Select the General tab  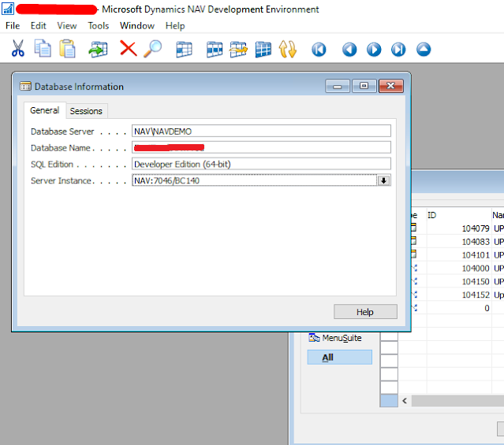[x=45, y=110]
